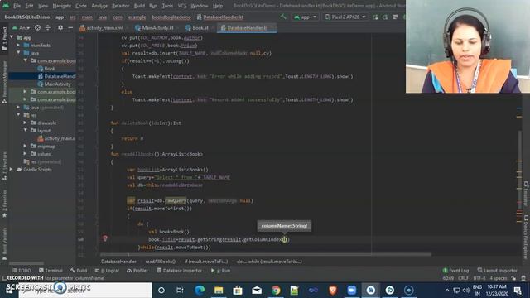Viewport: 530px width, 298px height.
Task: Hide the Project panel with minus icon
Action: (x=70, y=27)
